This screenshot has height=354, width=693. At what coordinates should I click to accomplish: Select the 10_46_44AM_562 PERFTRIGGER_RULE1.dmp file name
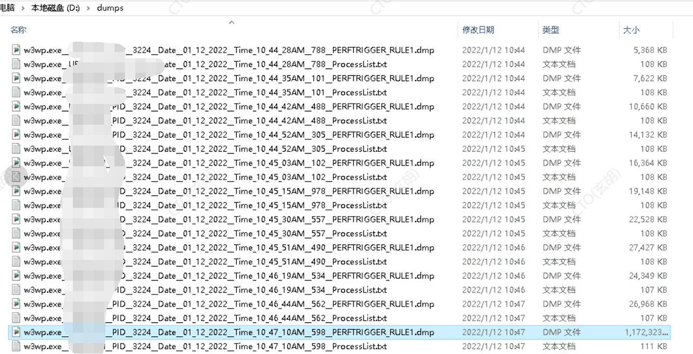229,304
